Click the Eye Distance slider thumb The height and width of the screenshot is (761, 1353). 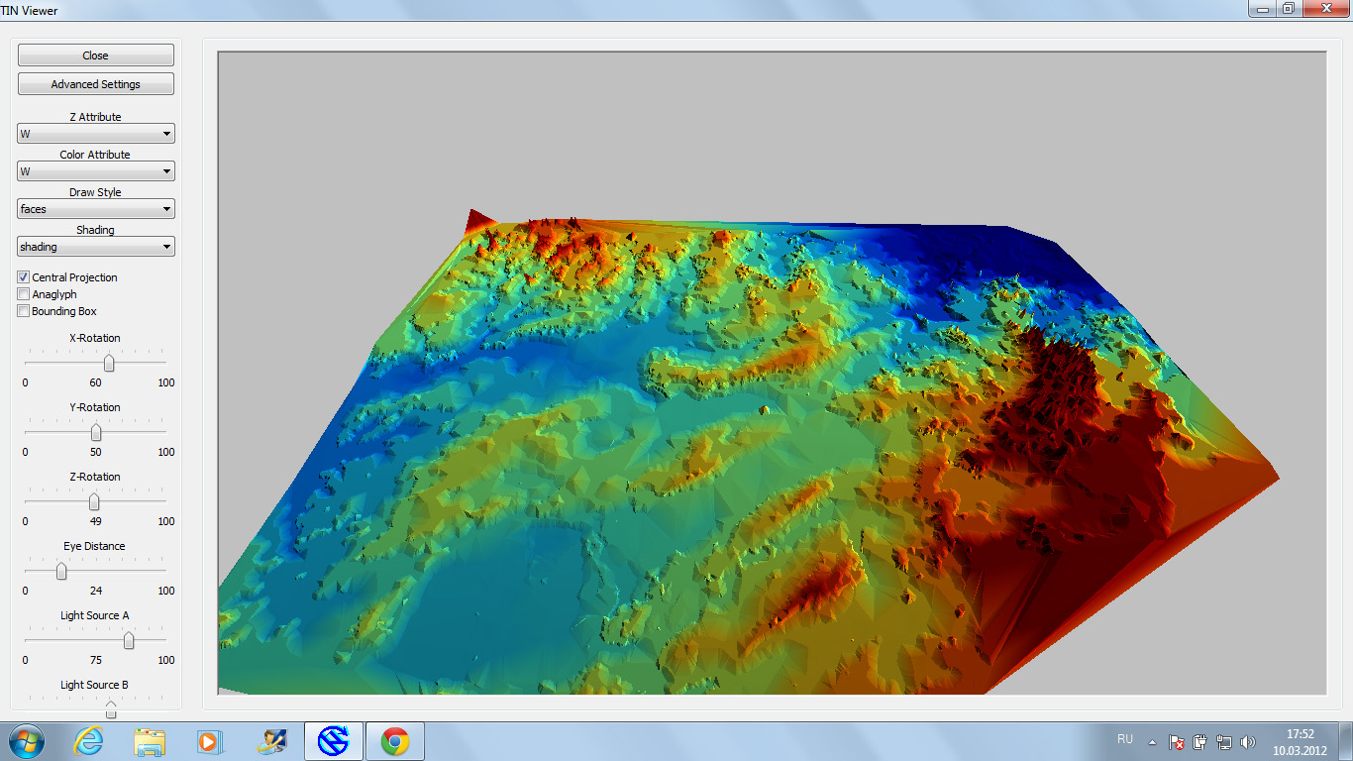(x=61, y=572)
